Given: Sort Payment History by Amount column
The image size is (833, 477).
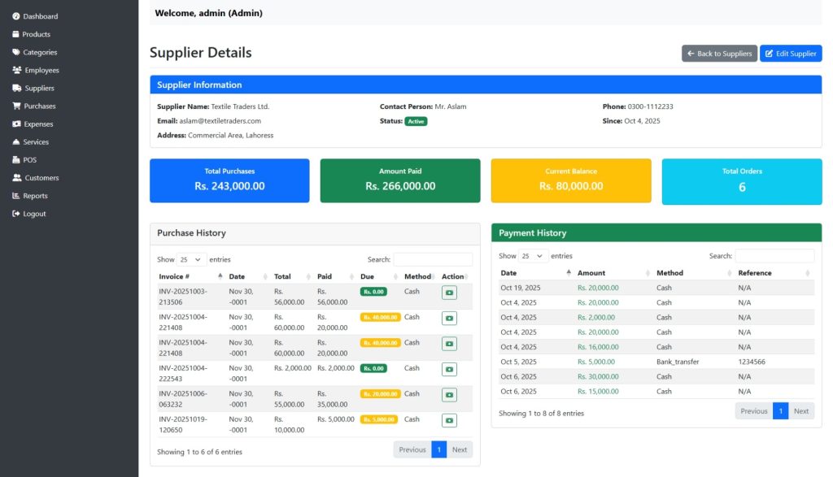Looking at the screenshot, I should [x=610, y=273].
